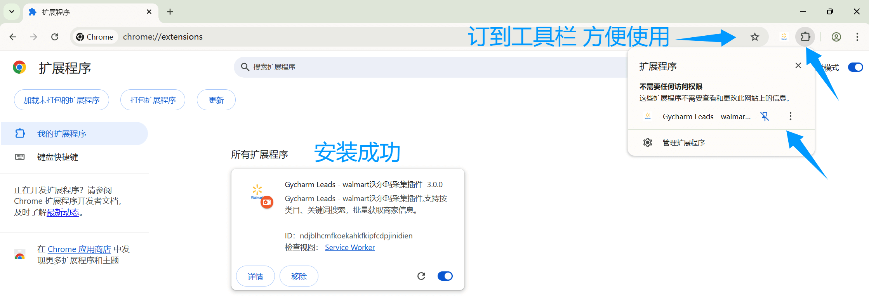This screenshot has width=869, height=304.
Task: Open more options for Gycharm Leads
Action: (790, 116)
